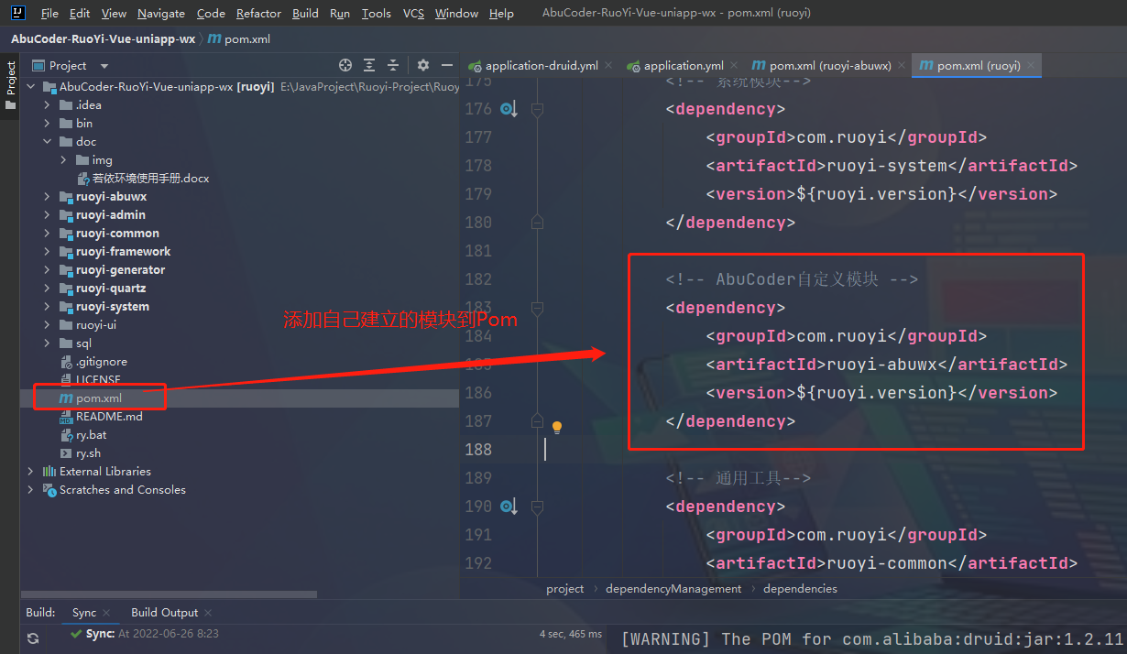The width and height of the screenshot is (1127, 654).
Task: Click 'dependencies' in the editor breadcrumb
Action: (x=800, y=589)
